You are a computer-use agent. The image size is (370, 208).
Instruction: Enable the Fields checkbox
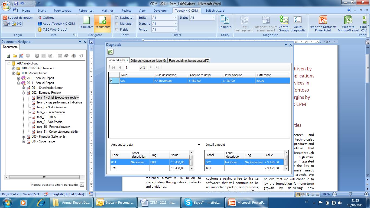tap(117, 30)
